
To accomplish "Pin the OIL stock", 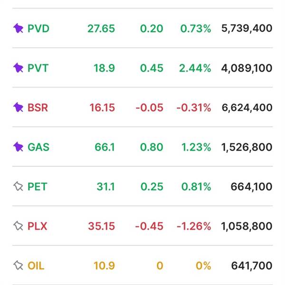I will click(18, 266).
